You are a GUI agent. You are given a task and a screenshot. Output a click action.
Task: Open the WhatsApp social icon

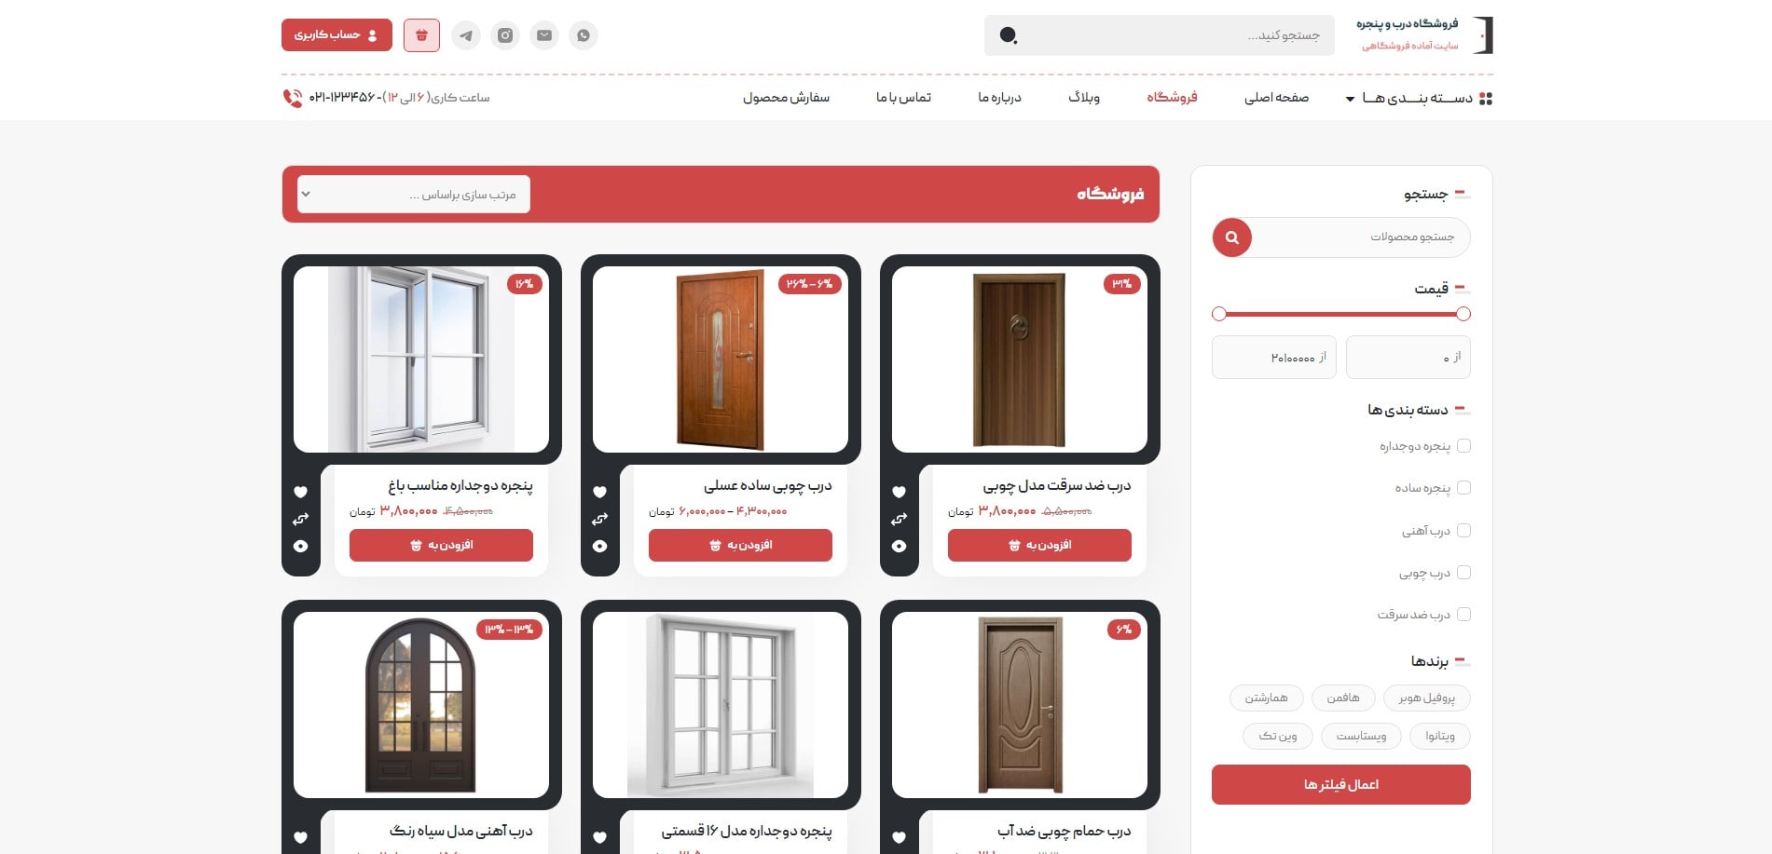click(584, 35)
